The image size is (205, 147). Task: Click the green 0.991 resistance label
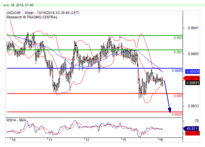coord(178,52)
